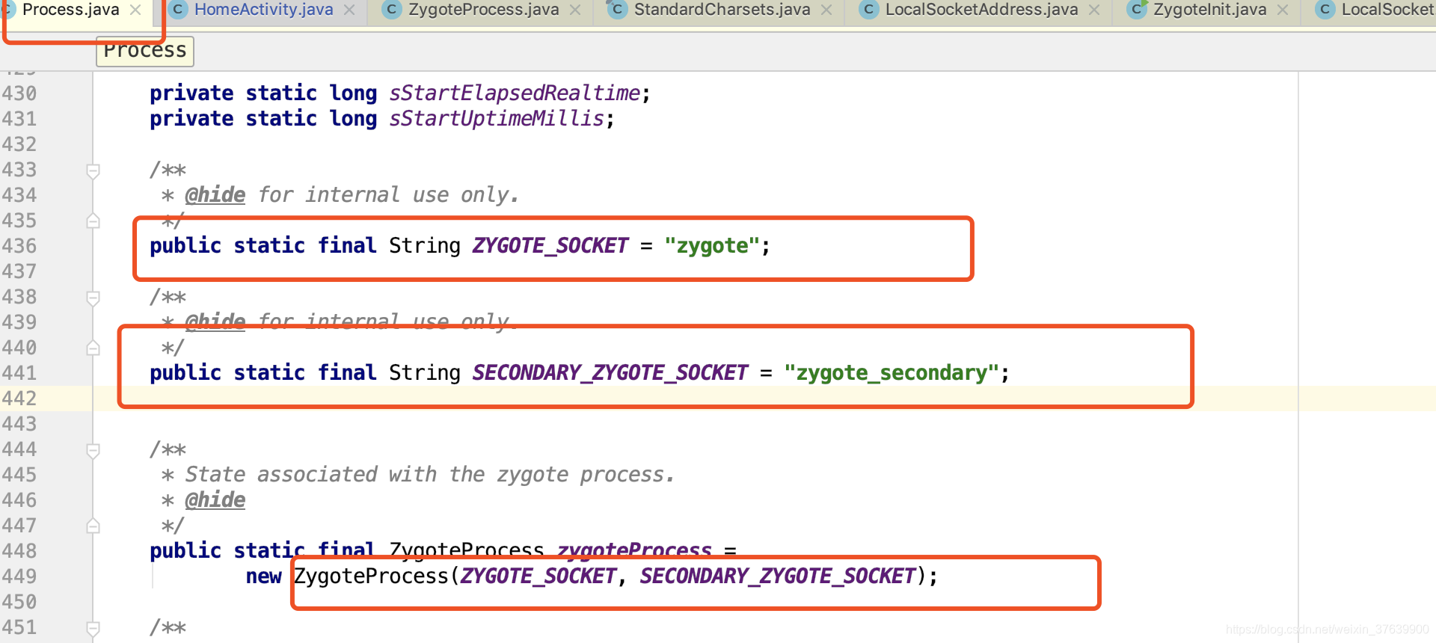Click the ZygoteProcess constructor call on line 449

point(371,576)
